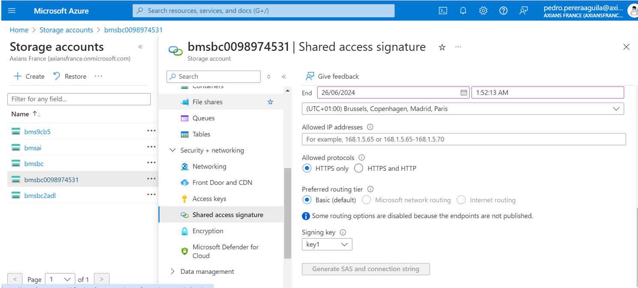This screenshot has height=288, width=638.
Task: Click info icon next to Allowed IP addresses
Action: [370, 127]
